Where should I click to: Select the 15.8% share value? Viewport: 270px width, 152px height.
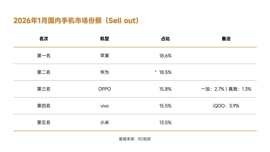coord(165,89)
